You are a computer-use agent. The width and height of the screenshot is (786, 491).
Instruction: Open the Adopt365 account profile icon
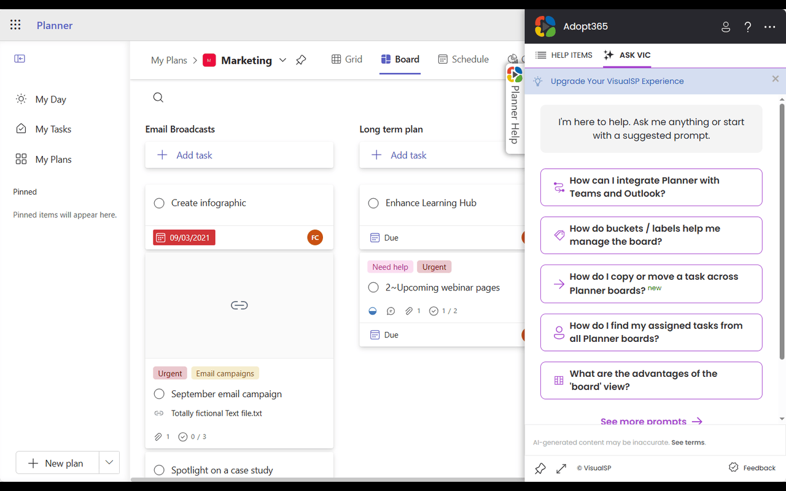(726, 27)
